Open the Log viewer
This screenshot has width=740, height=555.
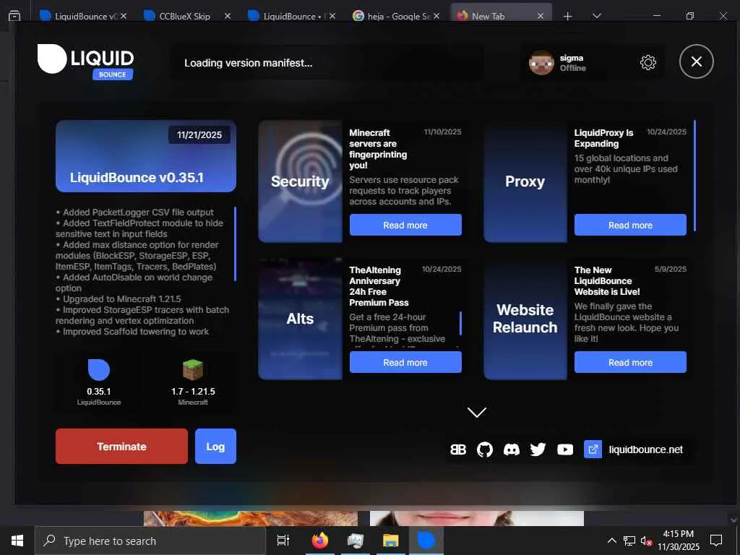point(215,446)
